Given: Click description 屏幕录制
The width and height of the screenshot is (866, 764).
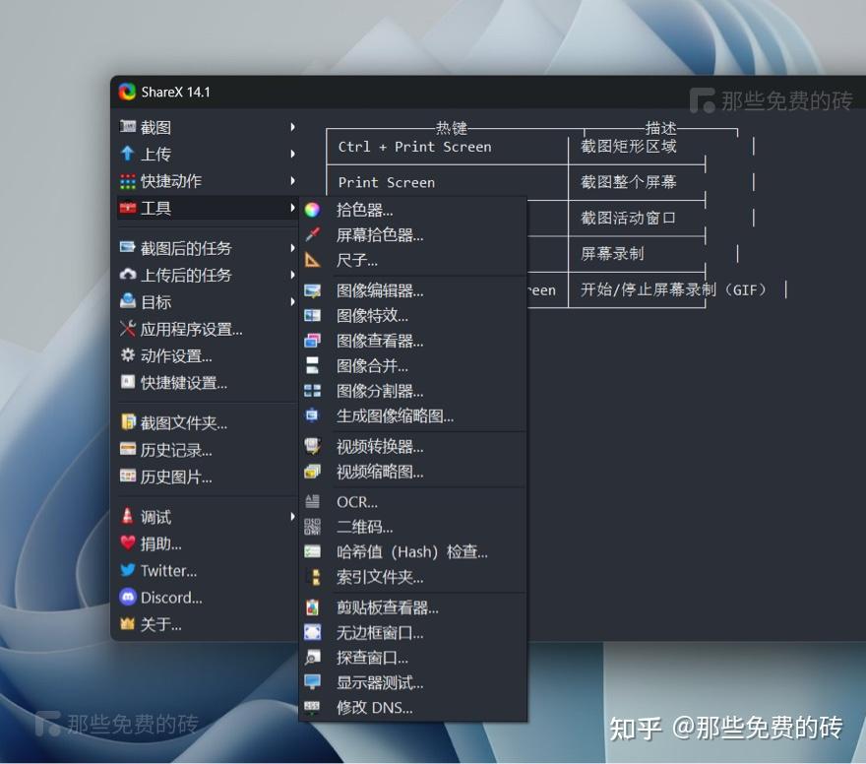Looking at the screenshot, I should 612,254.
